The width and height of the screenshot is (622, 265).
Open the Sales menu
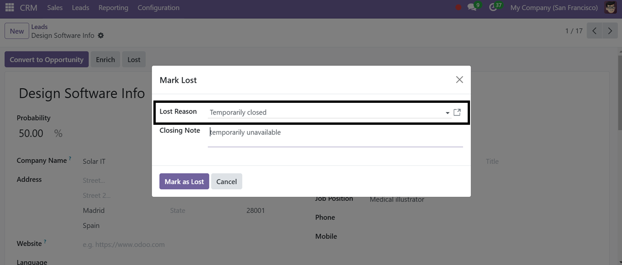point(55,7)
